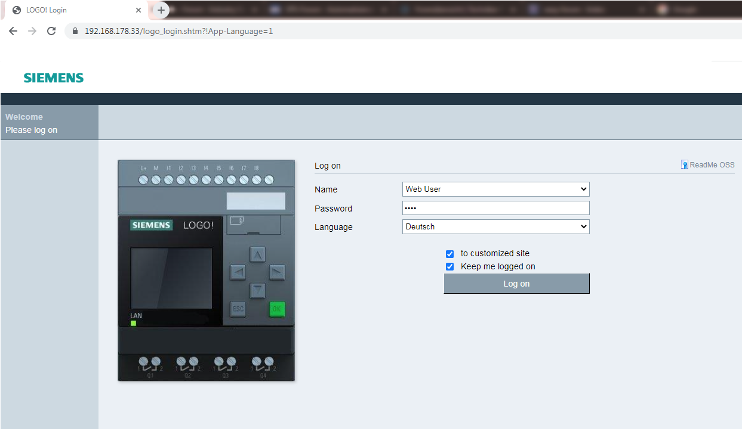Screen dimensions: 742x429
Task: Click the Password input field
Action: point(495,208)
